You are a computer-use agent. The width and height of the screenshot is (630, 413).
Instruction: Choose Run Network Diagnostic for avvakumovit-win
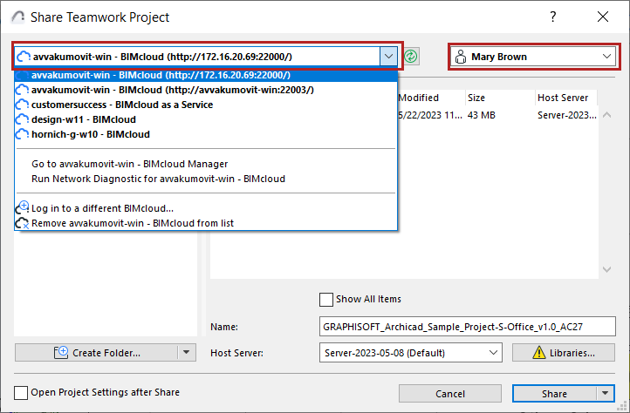pyautogui.click(x=158, y=179)
